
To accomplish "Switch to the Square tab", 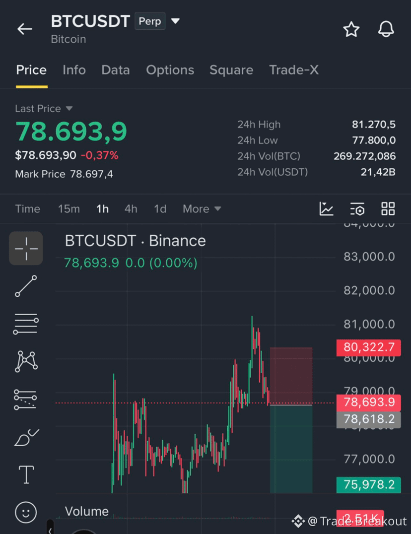I will tap(231, 70).
